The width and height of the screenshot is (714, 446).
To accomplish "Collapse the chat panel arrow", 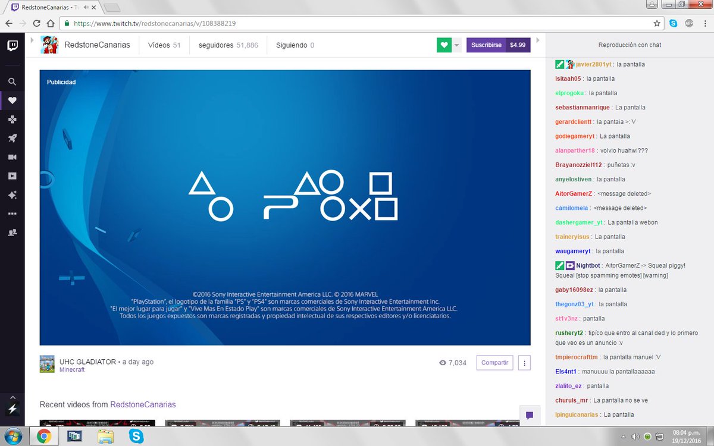I will [538, 40].
